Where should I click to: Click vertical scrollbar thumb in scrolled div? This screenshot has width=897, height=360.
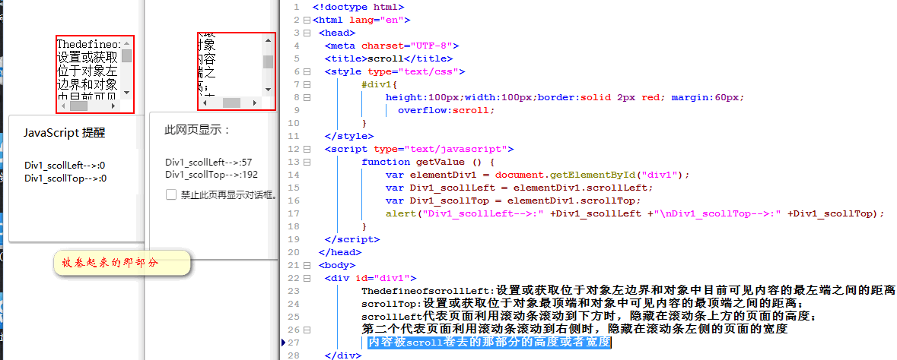point(268,62)
